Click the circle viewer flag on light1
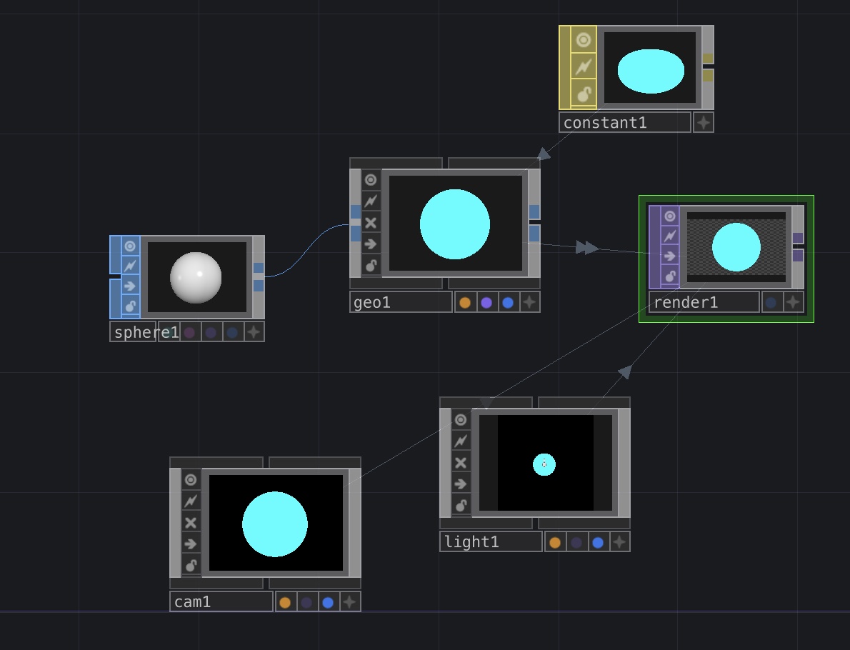Image resolution: width=850 pixels, height=650 pixels. 461,419
